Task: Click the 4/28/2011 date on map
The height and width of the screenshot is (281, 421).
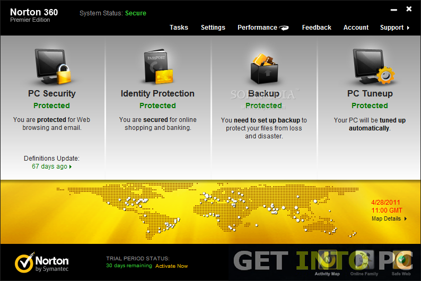Action: click(x=385, y=203)
